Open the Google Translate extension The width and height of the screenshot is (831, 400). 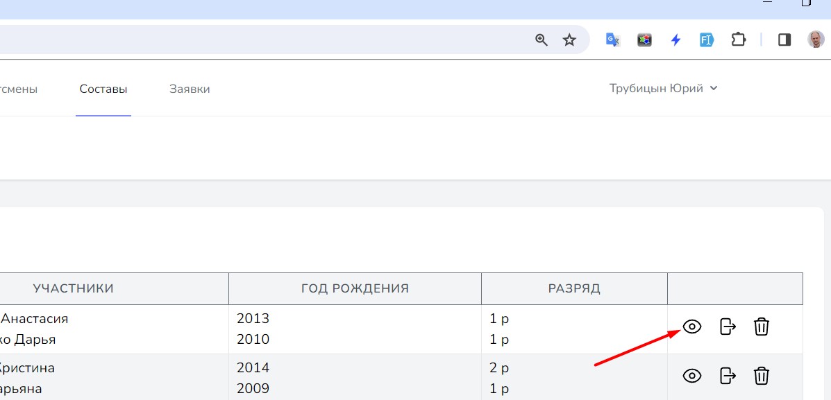tap(612, 40)
